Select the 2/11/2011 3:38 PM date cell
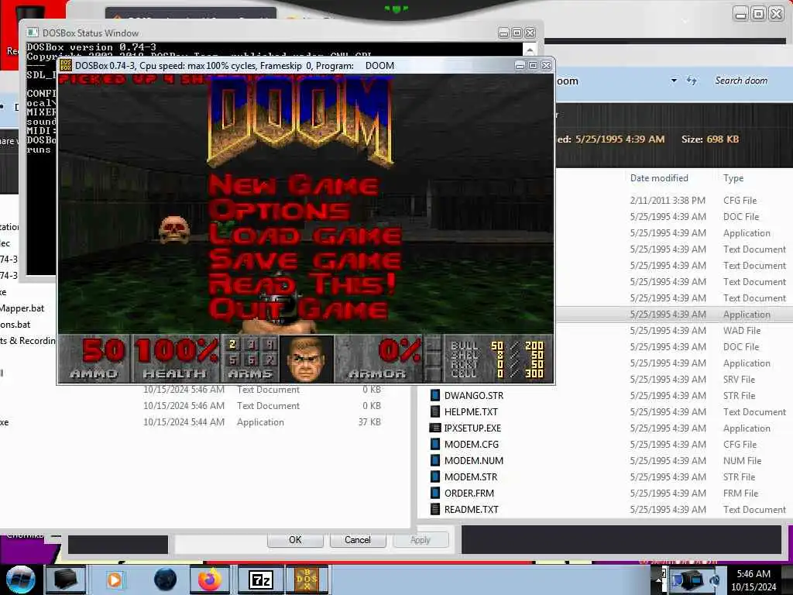The image size is (793, 595). [668, 201]
